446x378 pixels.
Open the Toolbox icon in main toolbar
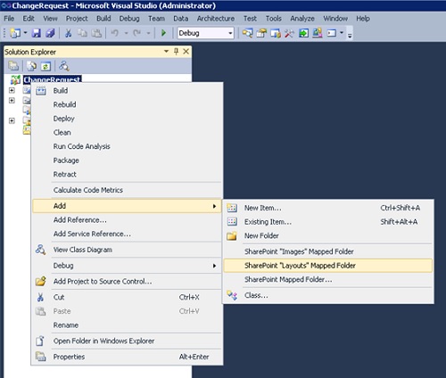click(x=289, y=33)
